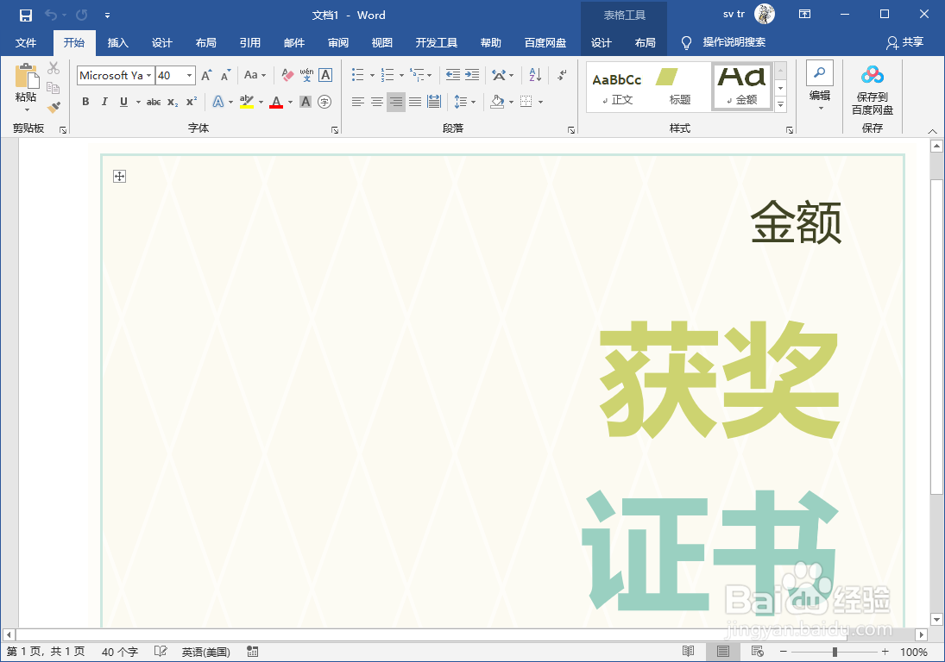Click the Paste clipboard icon

(27, 77)
